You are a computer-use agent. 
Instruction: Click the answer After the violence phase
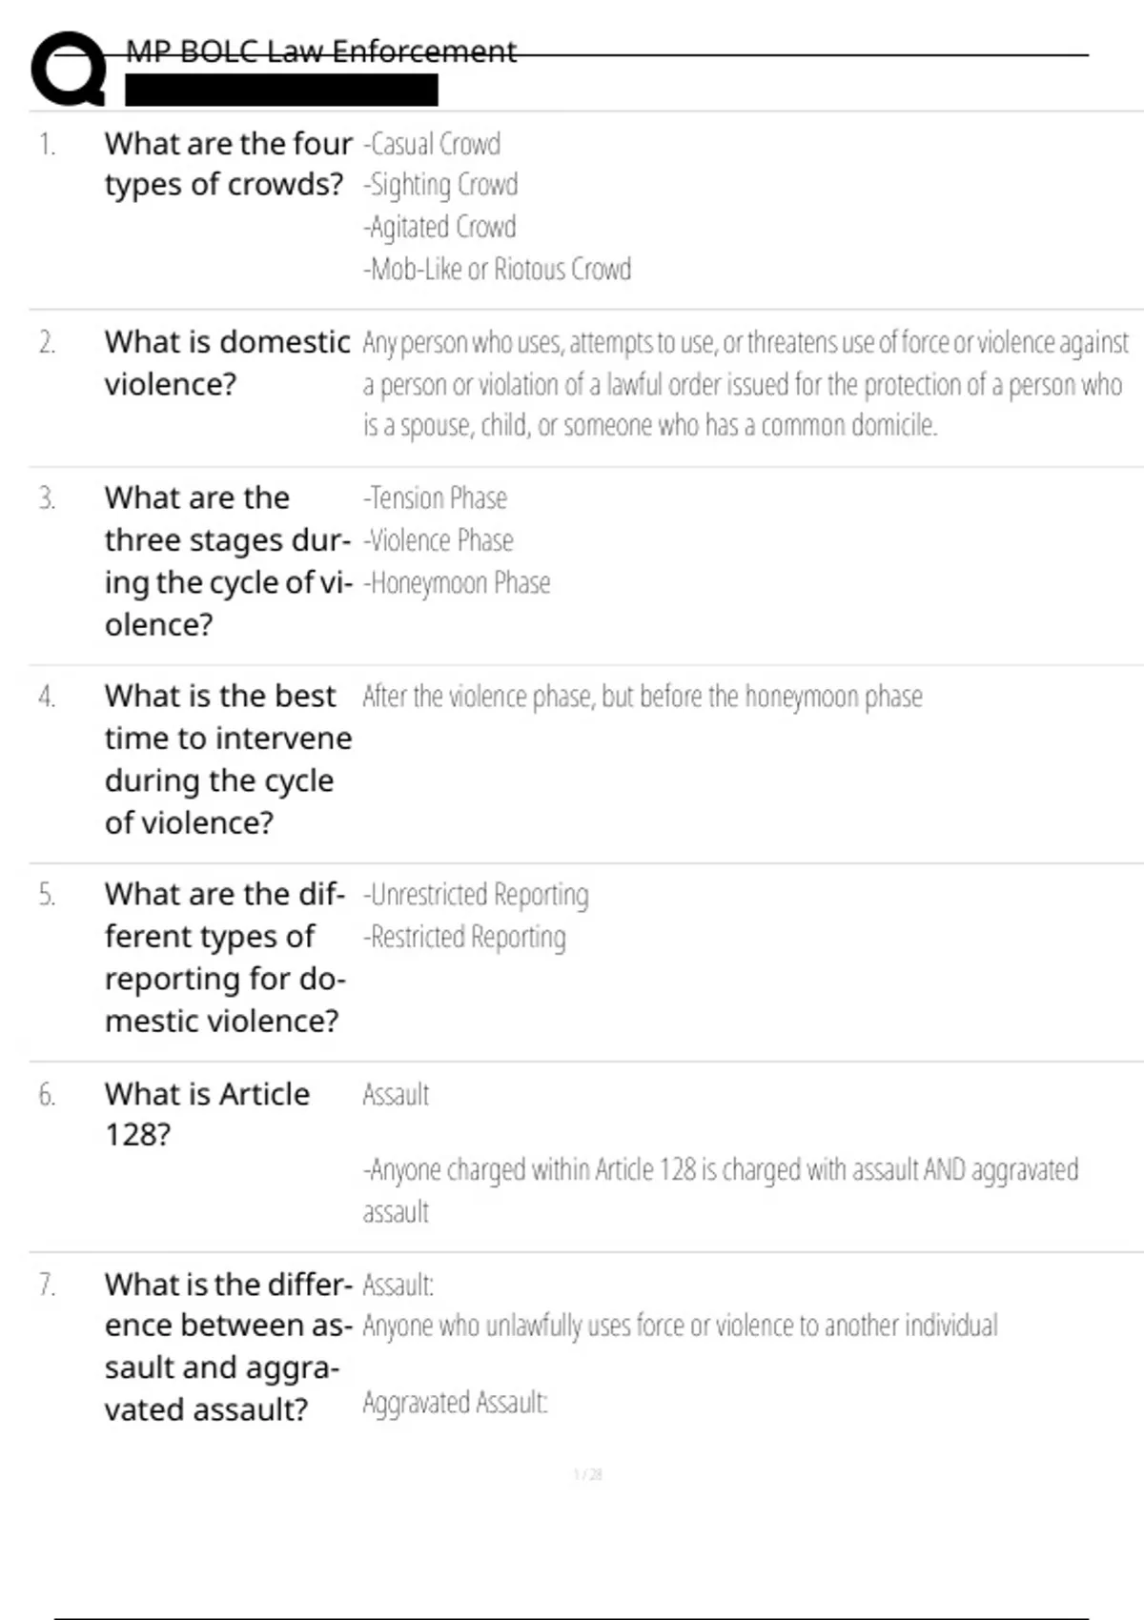(x=643, y=697)
